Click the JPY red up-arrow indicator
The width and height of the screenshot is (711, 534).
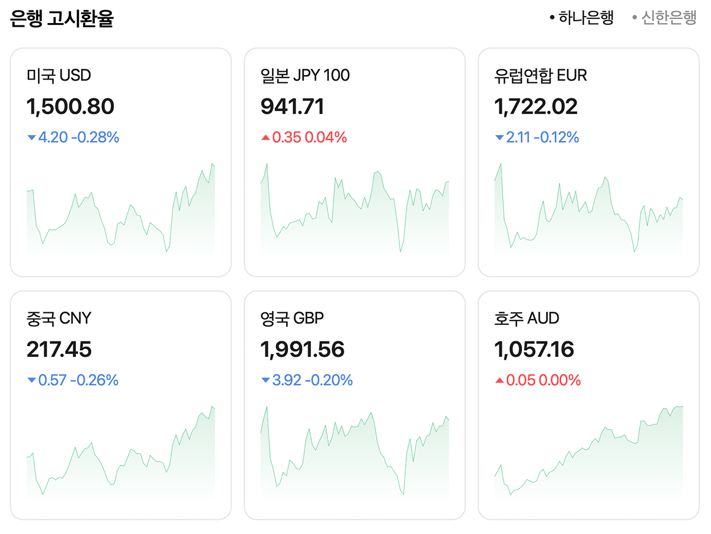tap(265, 138)
